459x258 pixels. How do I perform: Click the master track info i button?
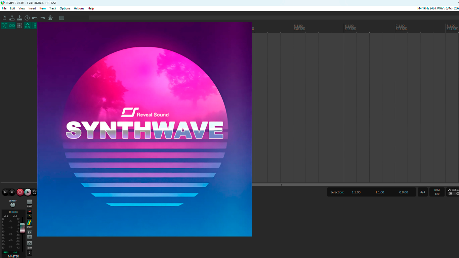(30, 253)
